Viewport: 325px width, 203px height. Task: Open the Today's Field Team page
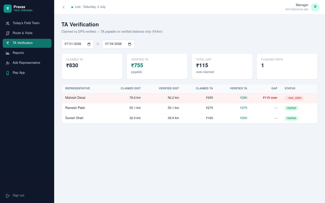tap(27, 23)
